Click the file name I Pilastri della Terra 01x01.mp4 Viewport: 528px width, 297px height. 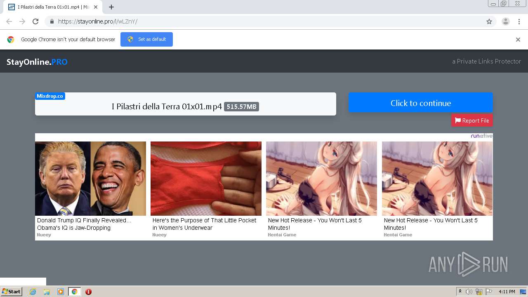[167, 106]
